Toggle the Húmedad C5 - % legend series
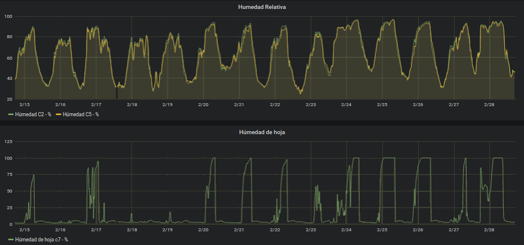 [x=81, y=114]
